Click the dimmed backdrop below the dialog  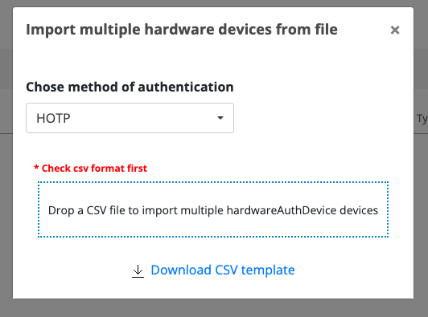[x=214, y=308]
